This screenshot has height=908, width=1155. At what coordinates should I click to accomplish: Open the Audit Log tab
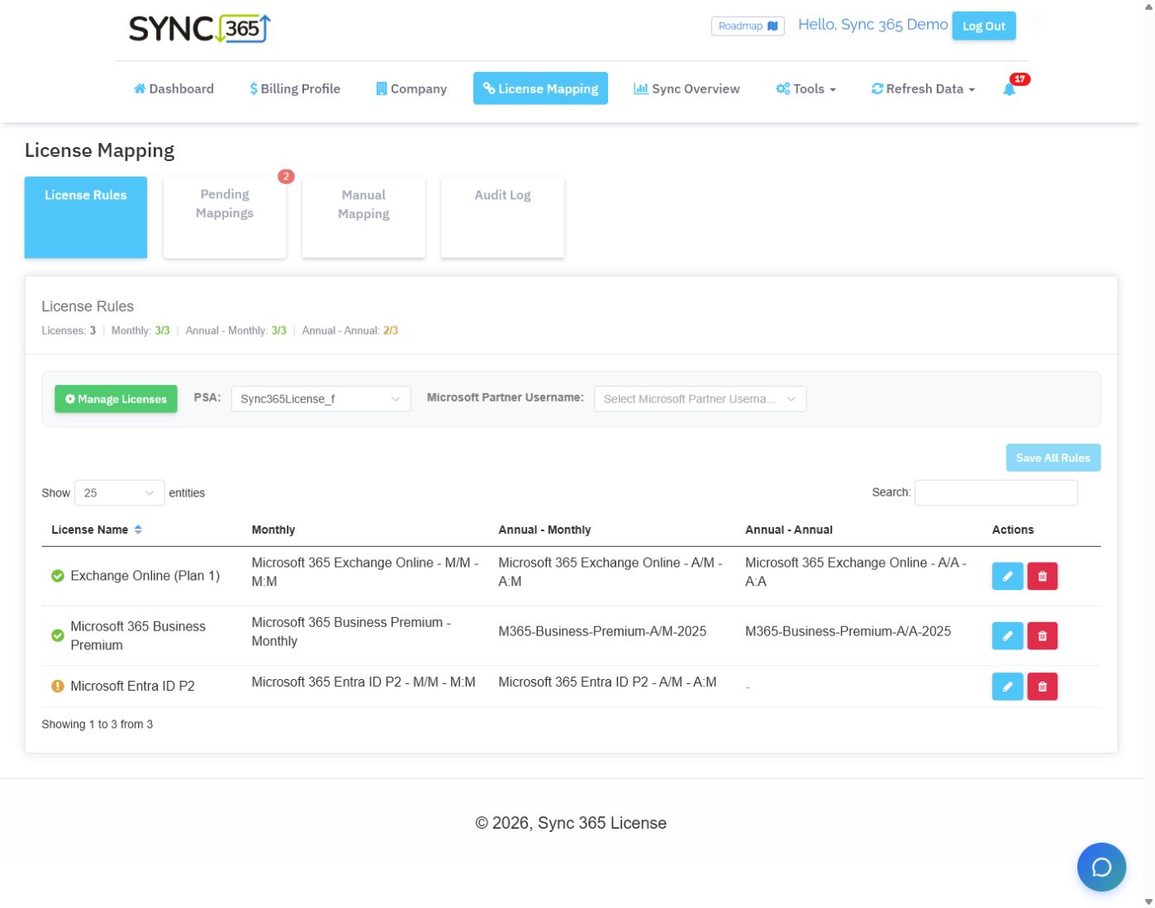pos(502,217)
